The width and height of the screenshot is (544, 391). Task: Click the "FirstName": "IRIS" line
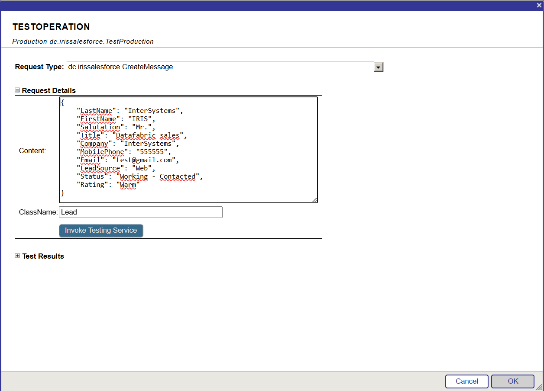tap(116, 119)
